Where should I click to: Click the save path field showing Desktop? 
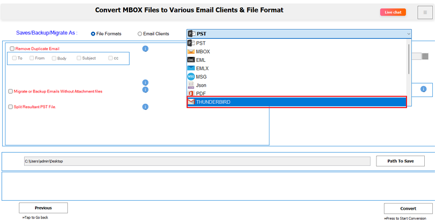[197, 161]
